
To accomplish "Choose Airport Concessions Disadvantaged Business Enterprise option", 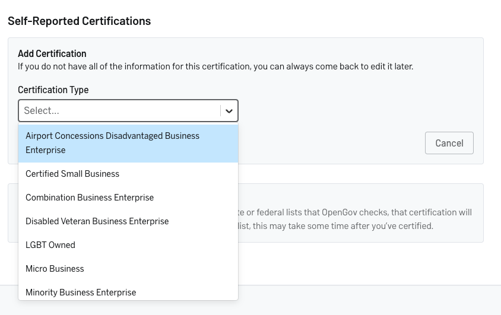I will click(128, 144).
